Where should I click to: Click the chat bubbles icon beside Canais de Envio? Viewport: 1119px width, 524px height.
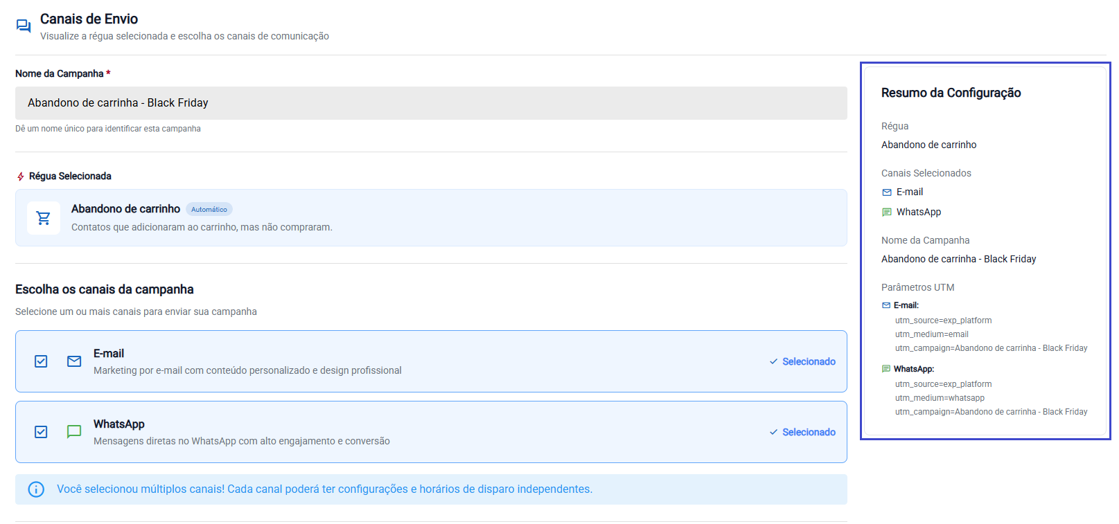point(24,26)
